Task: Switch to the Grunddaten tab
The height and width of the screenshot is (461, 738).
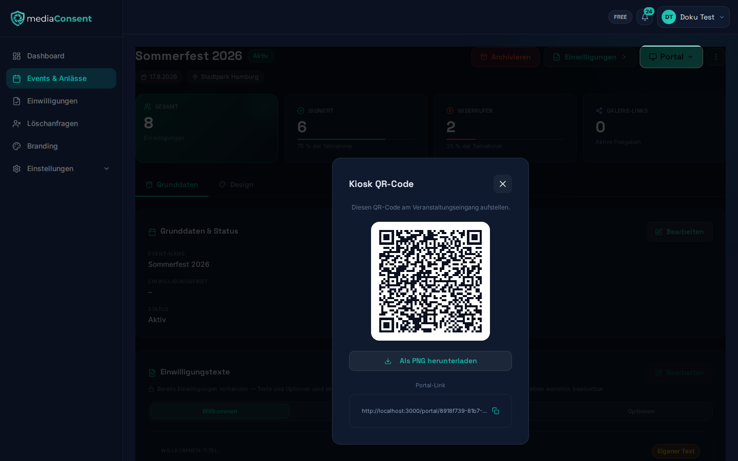Action: pyautogui.click(x=172, y=184)
